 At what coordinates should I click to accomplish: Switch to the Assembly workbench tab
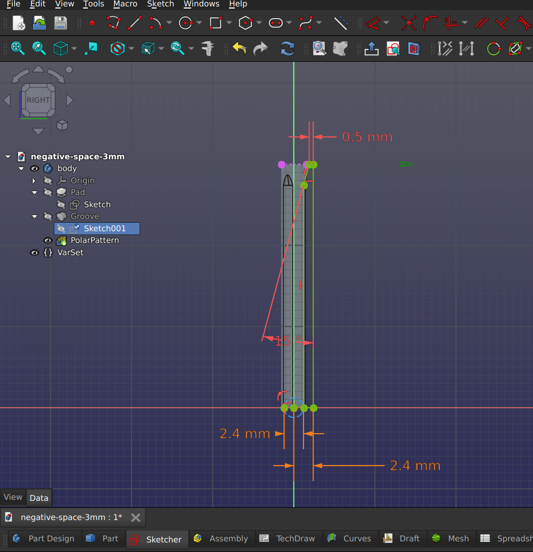pyautogui.click(x=221, y=539)
